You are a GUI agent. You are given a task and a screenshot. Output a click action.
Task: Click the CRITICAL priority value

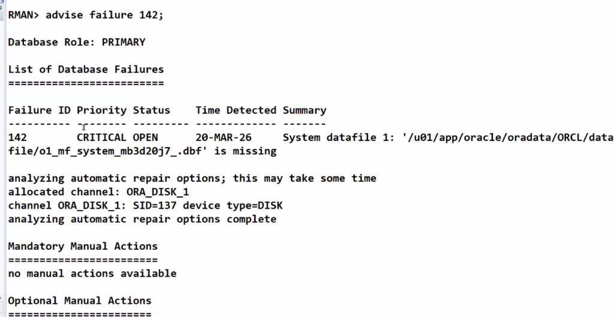point(101,137)
